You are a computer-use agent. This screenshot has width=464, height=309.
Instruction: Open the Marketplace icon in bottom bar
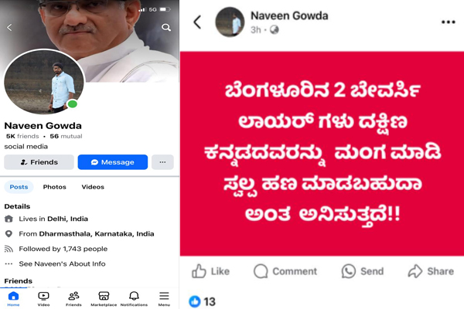[x=104, y=299]
